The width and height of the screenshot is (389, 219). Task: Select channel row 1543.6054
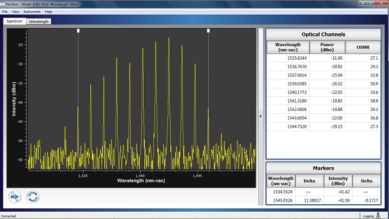tap(324, 118)
